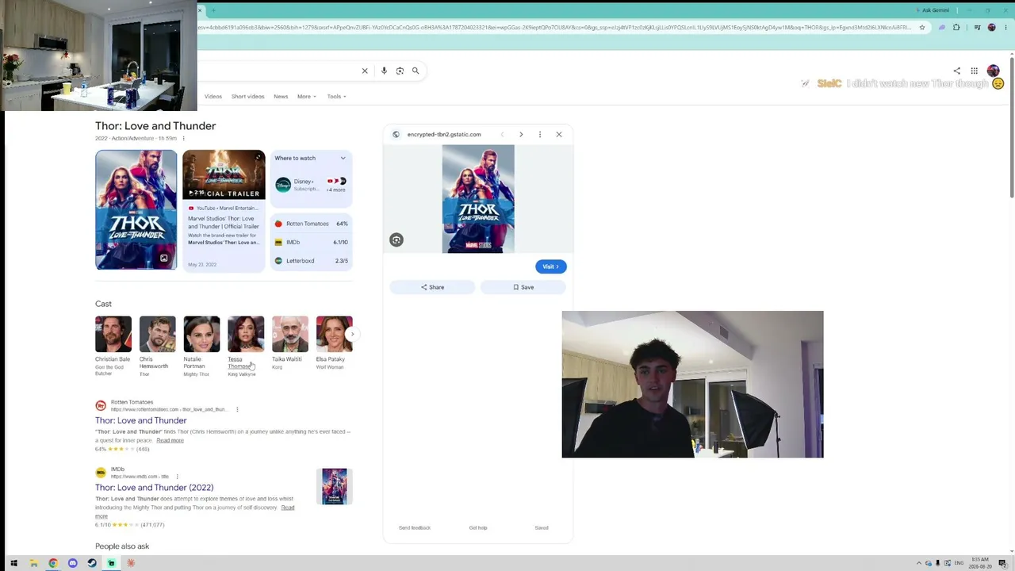Viewport: 1015px width, 571px height.
Task: Save the image from the preview panel
Action: pos(523,287)
